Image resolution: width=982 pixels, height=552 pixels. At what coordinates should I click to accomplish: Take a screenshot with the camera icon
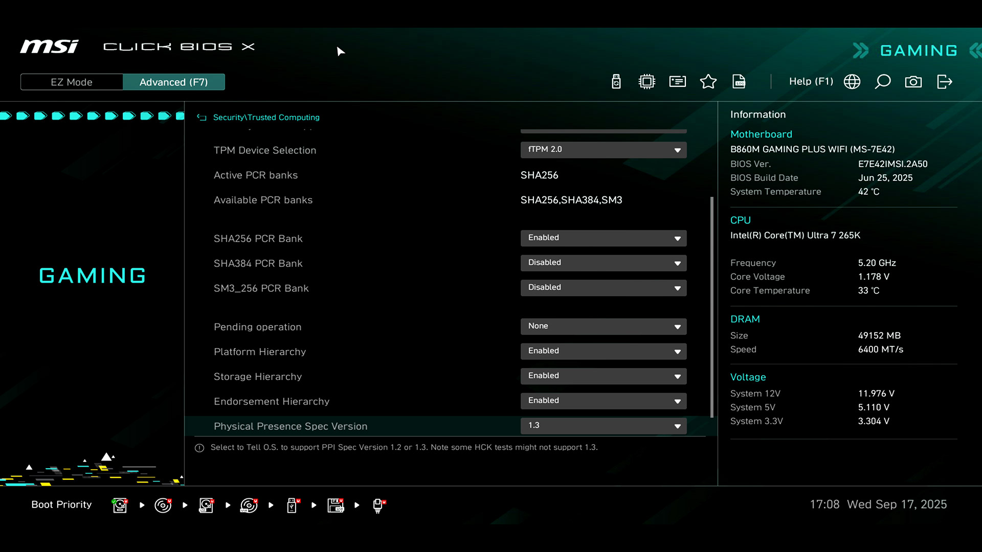click(x=913, y=82)
